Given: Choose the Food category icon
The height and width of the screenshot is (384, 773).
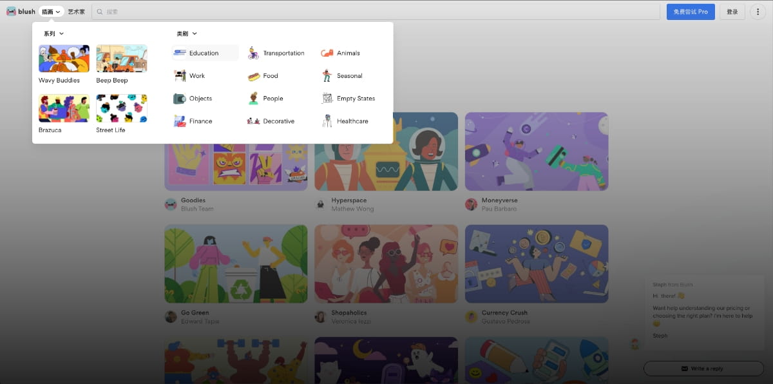Looking at the screenshot, I should (x=254, y=76).
